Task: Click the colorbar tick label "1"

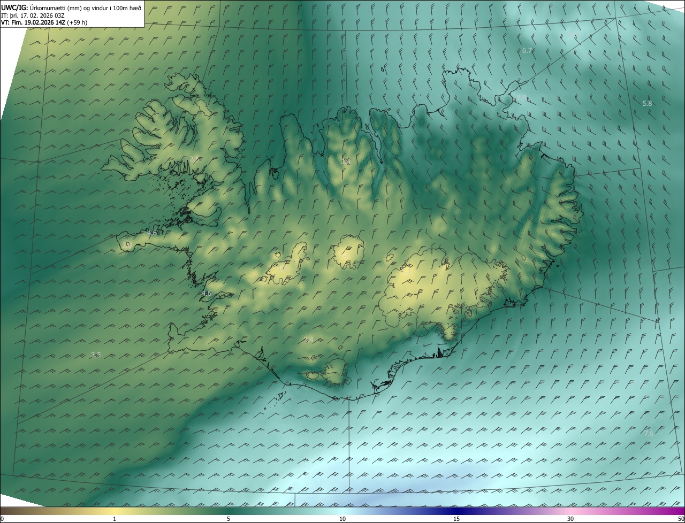Action: (115, 519)
